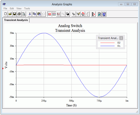Viewport: 140px width, 115px height.
Task: Select the blue $1 trace in the legend
Action: pyautogui.click(x=110, y=46)
